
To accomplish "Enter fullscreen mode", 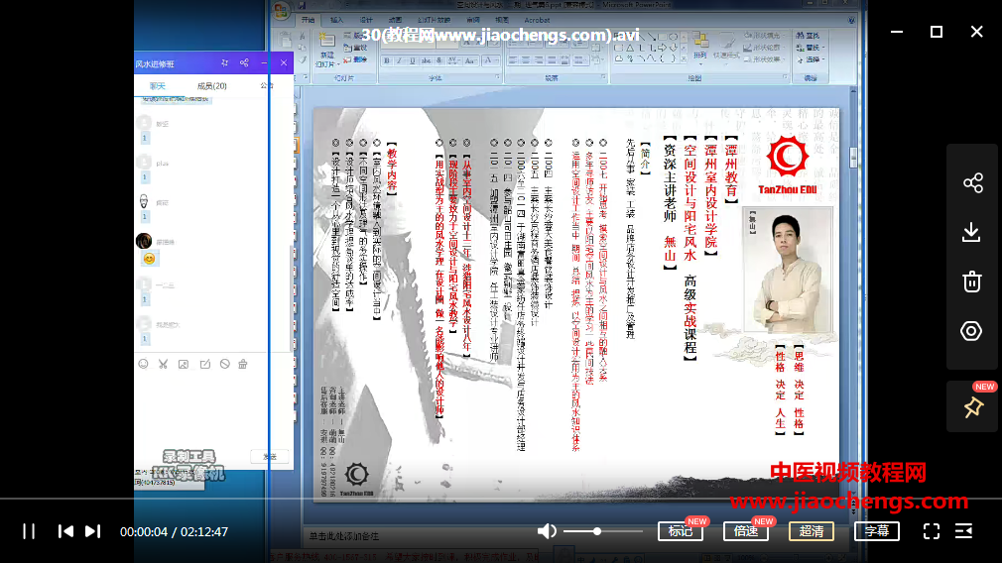I will [932, 531].
